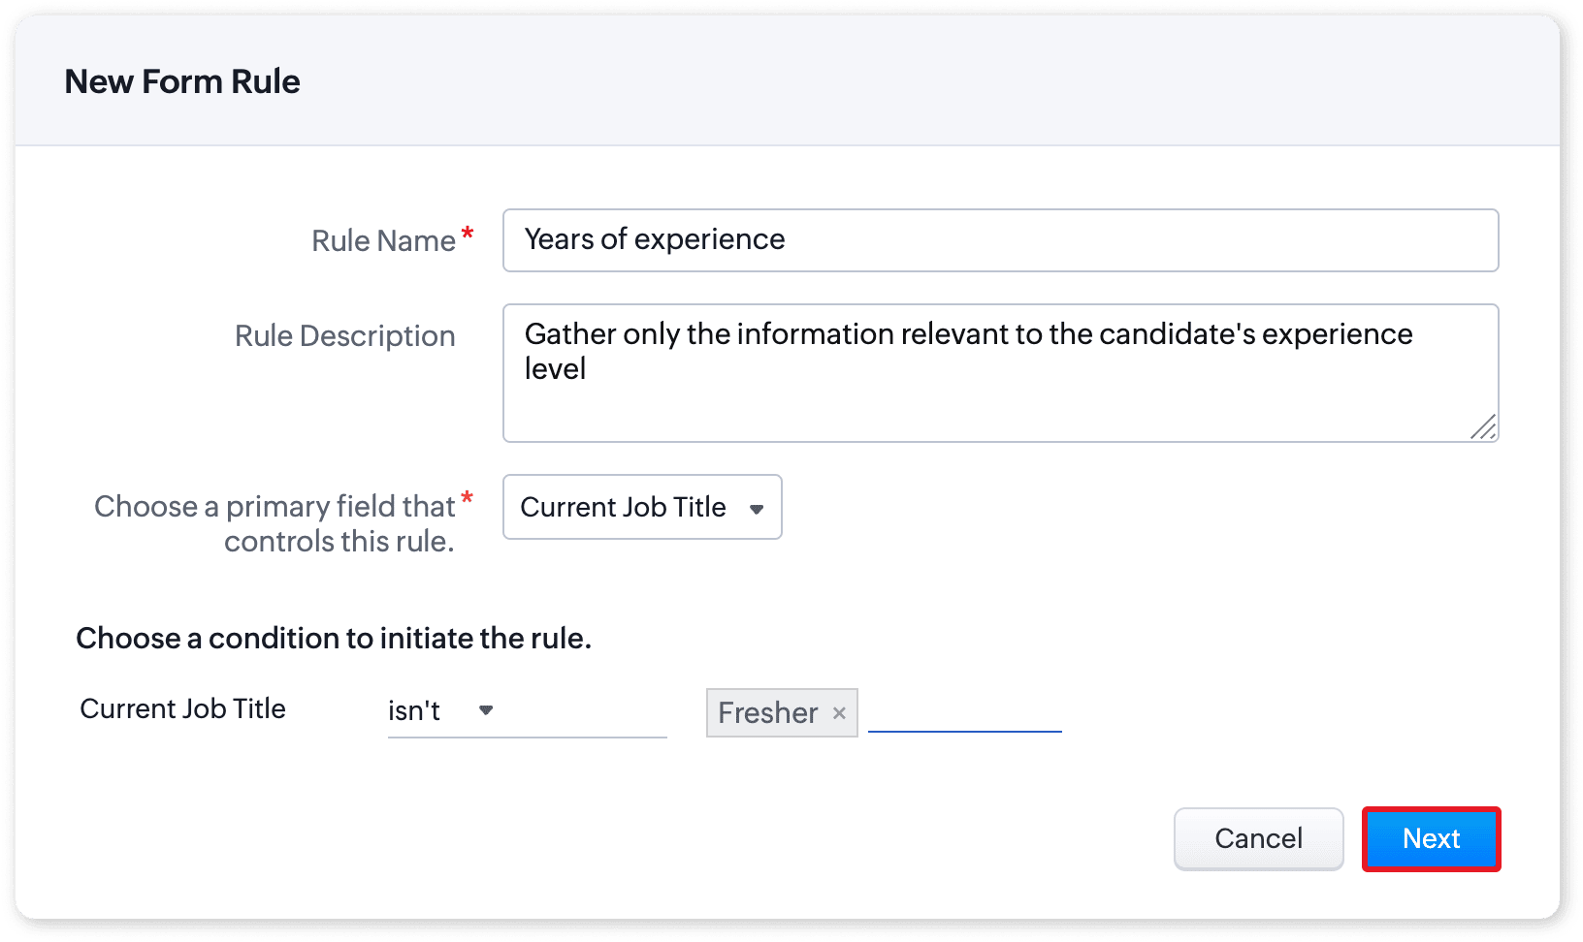This screenshot has height=942, width=1583.
Task: Click the small arrow next to isn't
Action: (486, 710)
